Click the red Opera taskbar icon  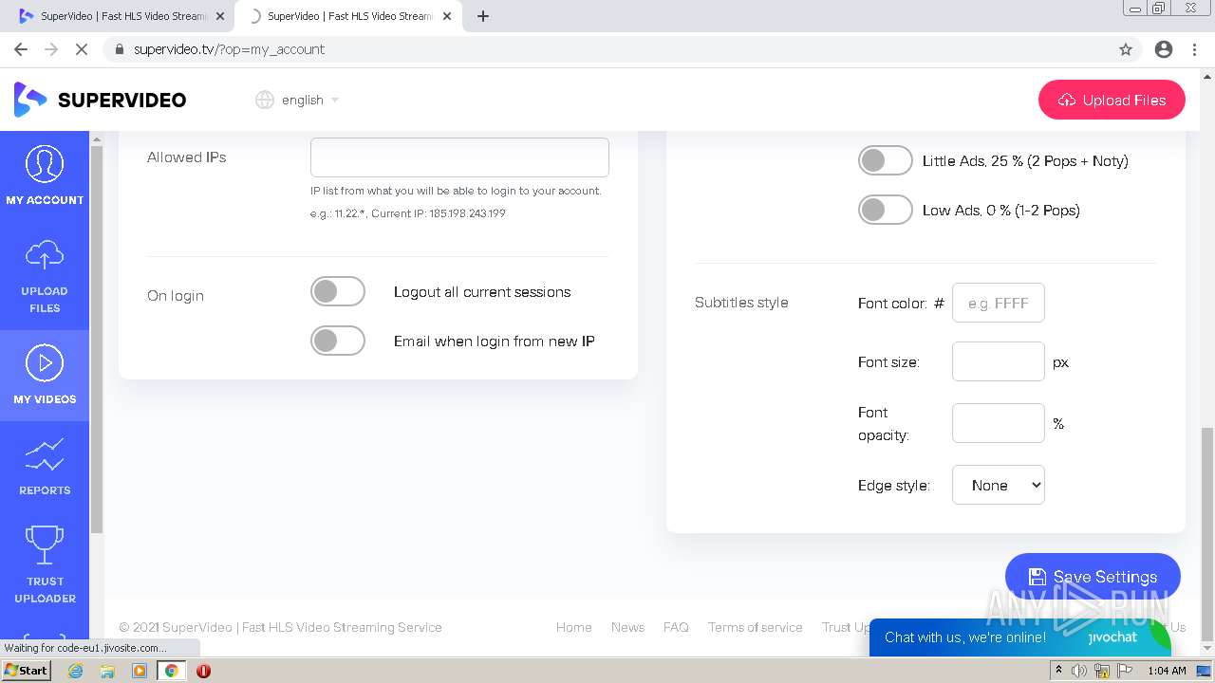coord(203,671)
